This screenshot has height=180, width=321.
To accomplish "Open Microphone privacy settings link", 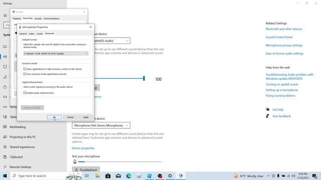I will (284, 45).
